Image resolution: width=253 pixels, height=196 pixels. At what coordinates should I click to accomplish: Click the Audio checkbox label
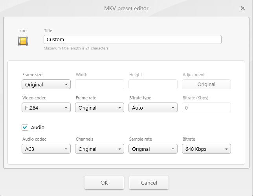[x=38, y=127]
